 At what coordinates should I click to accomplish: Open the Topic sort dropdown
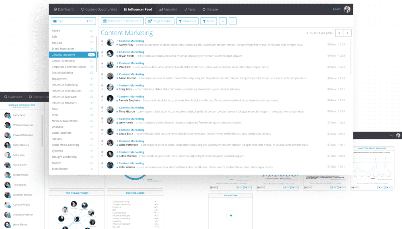click(73, 21)
